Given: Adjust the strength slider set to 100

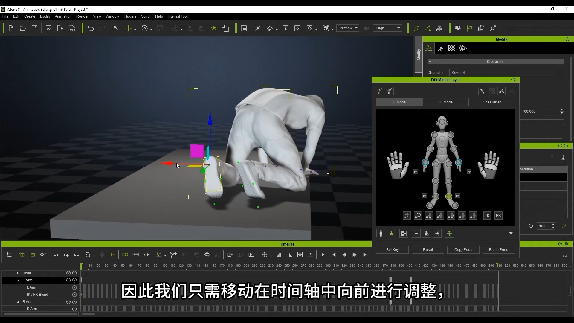Looking at the screenshot, I should pos(531,226).
